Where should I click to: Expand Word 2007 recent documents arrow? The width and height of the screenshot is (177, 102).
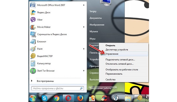point(84,5)
